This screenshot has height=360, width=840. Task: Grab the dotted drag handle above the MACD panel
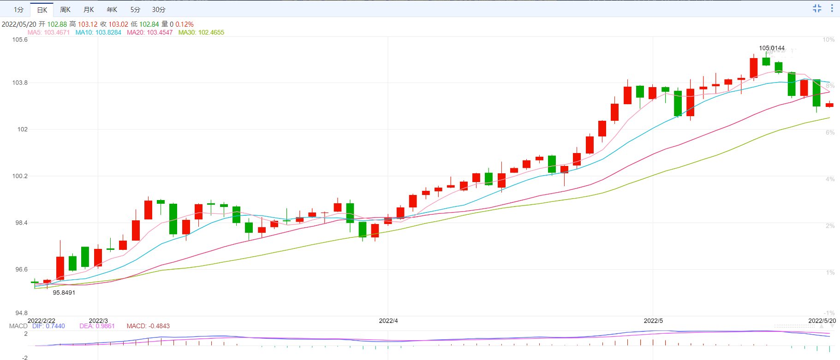point(794,326)
